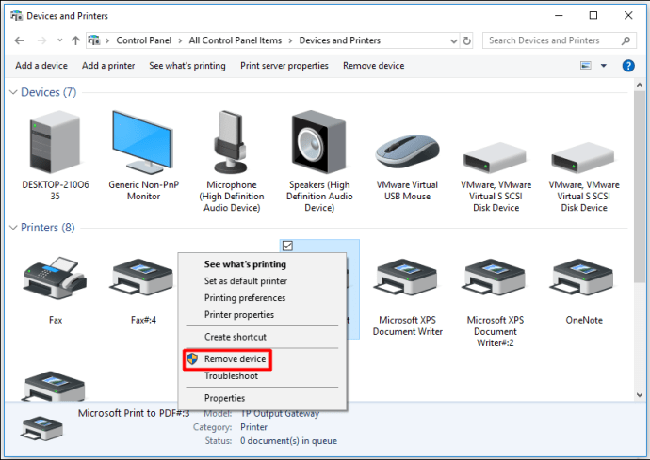Click the refresh icon in address bar
This screenshot has height=460, width=650.
(x=466, y=40)
